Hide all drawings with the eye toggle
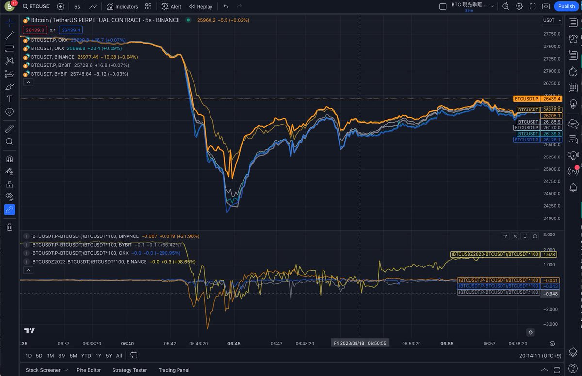 (10, 197)
